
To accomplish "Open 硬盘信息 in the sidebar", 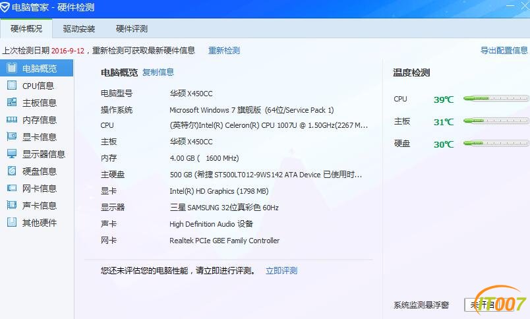I will coord(36,171).
